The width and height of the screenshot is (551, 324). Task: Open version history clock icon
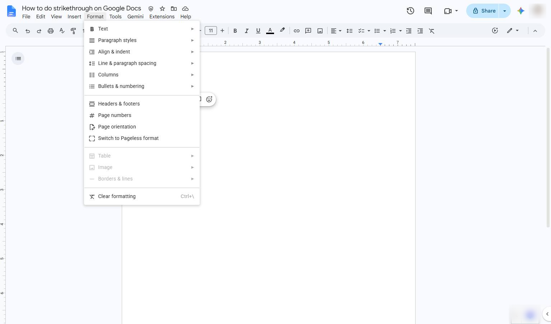pyautogui.click(x=411, y=11)
